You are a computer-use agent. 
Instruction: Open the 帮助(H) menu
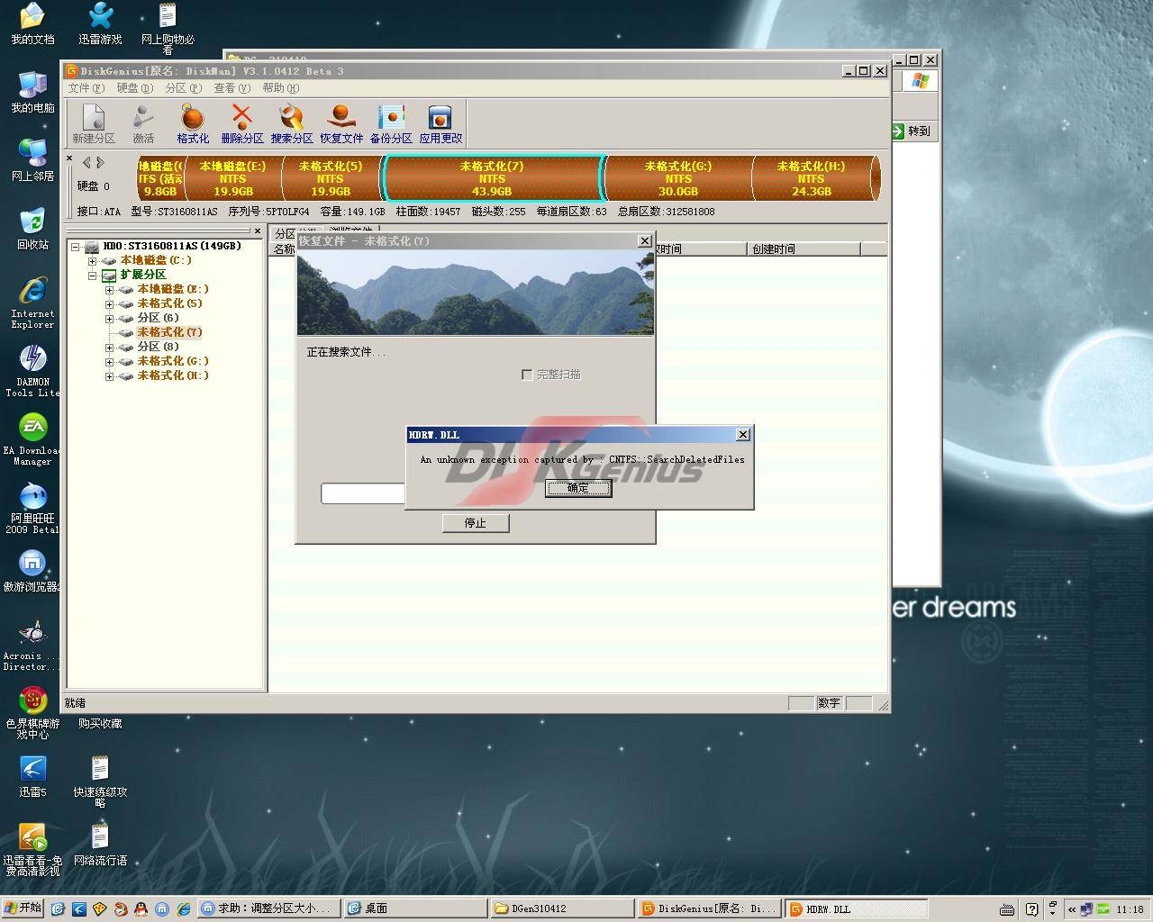[x=280, y=88]
